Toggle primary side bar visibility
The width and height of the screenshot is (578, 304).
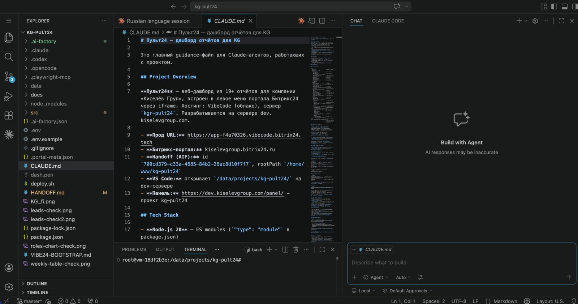554,7
